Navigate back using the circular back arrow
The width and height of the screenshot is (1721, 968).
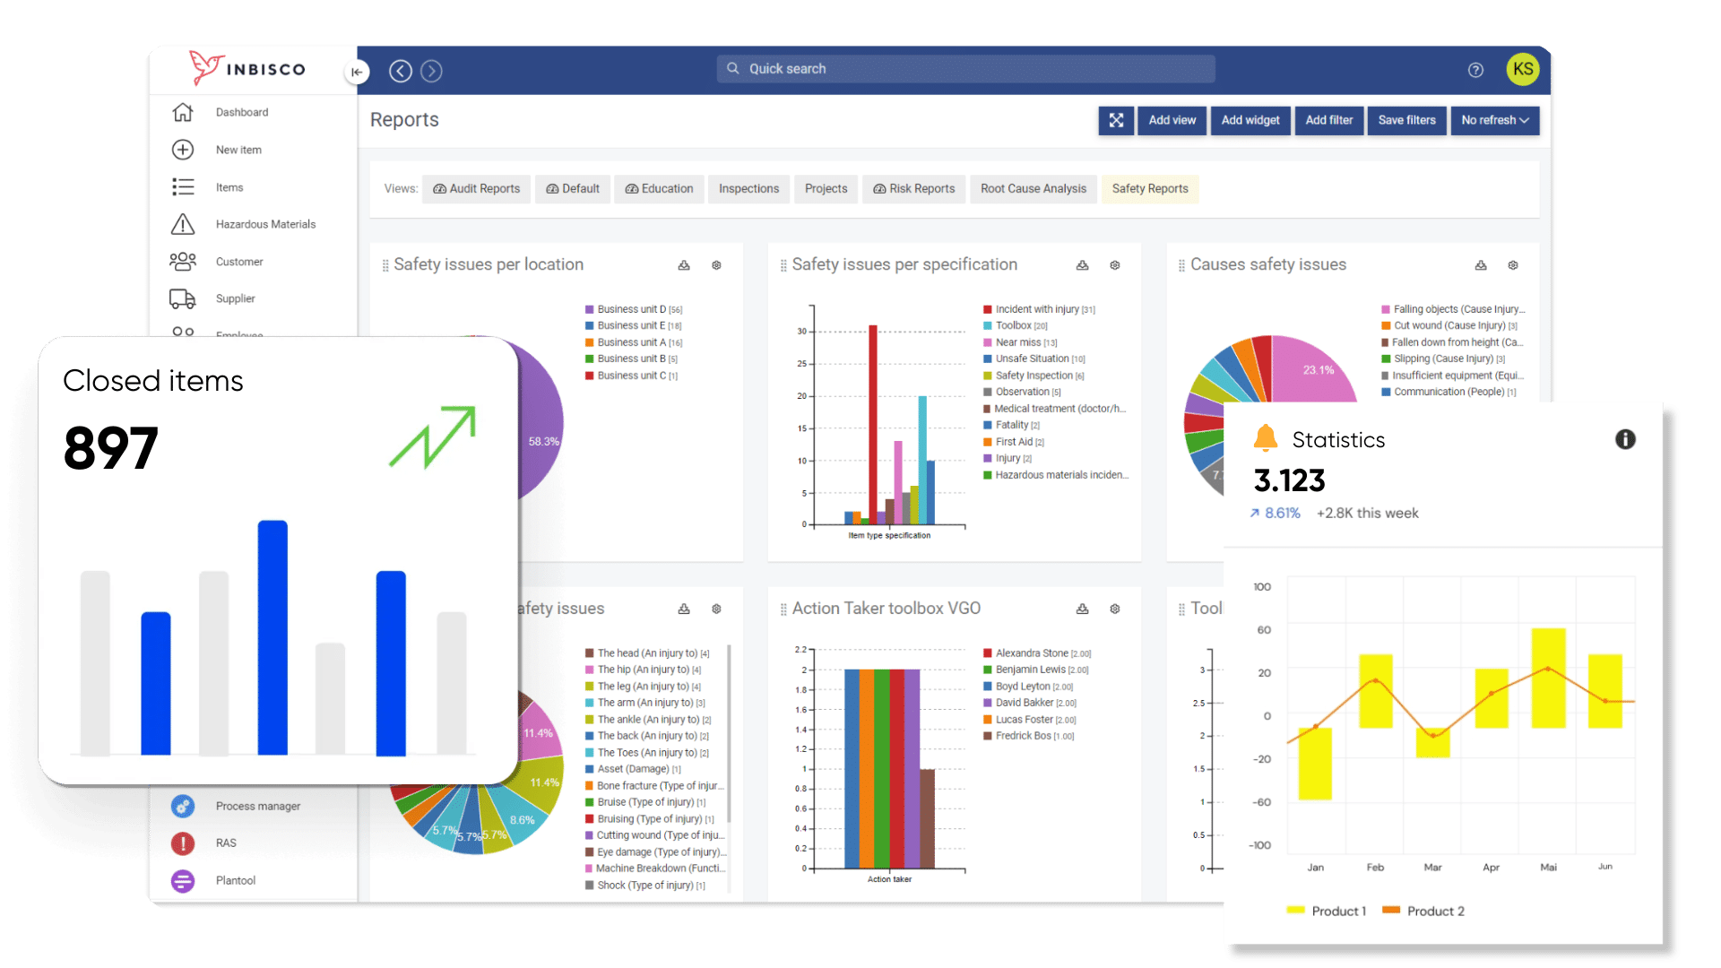pos(401,70)
